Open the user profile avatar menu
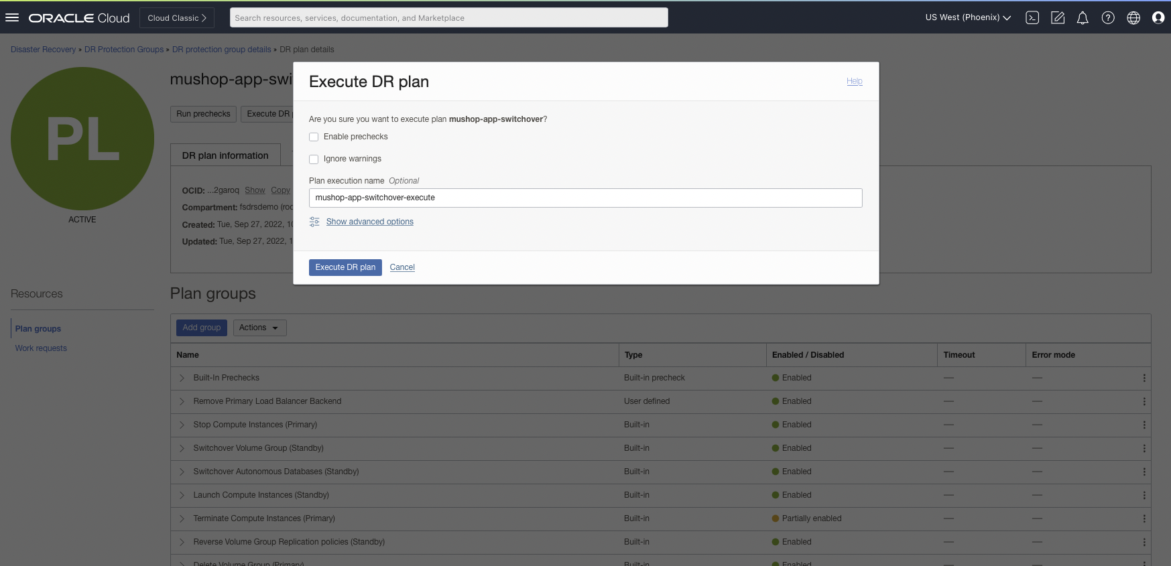Image resolution: width=1171 pixels, height=566 pixels. (x=1158, y=18)
